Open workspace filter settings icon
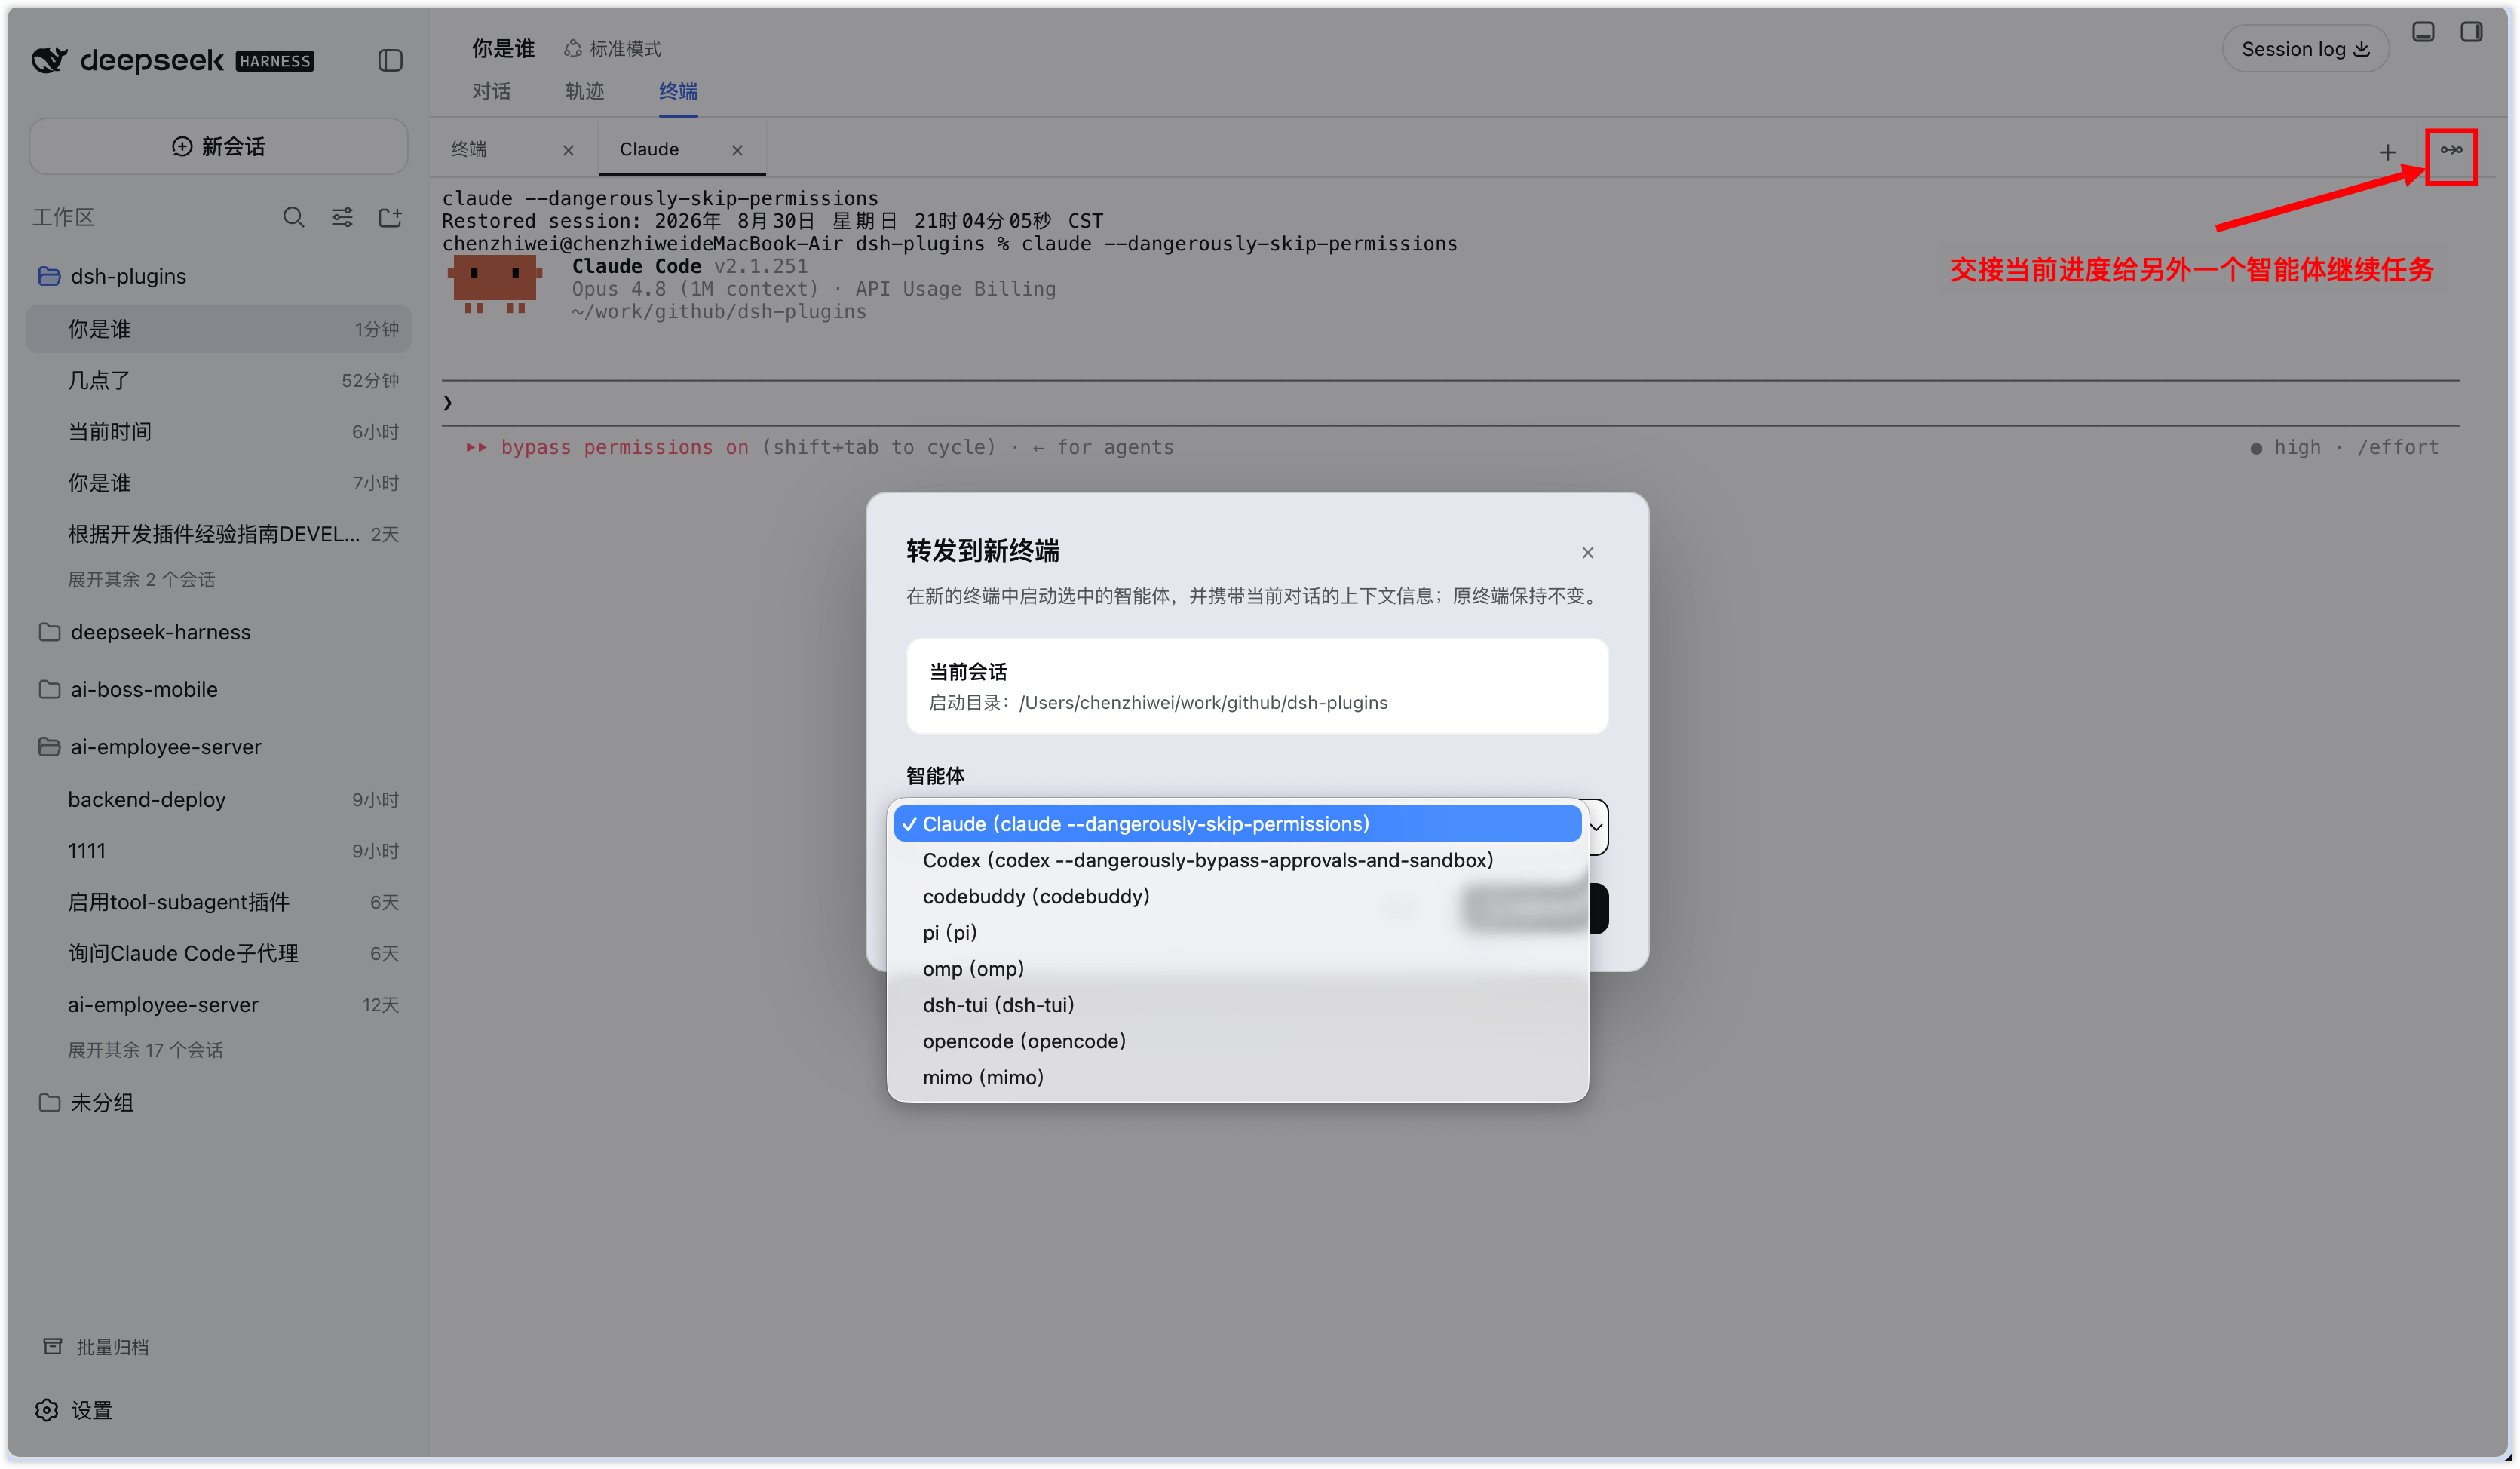 click(342, 217)
